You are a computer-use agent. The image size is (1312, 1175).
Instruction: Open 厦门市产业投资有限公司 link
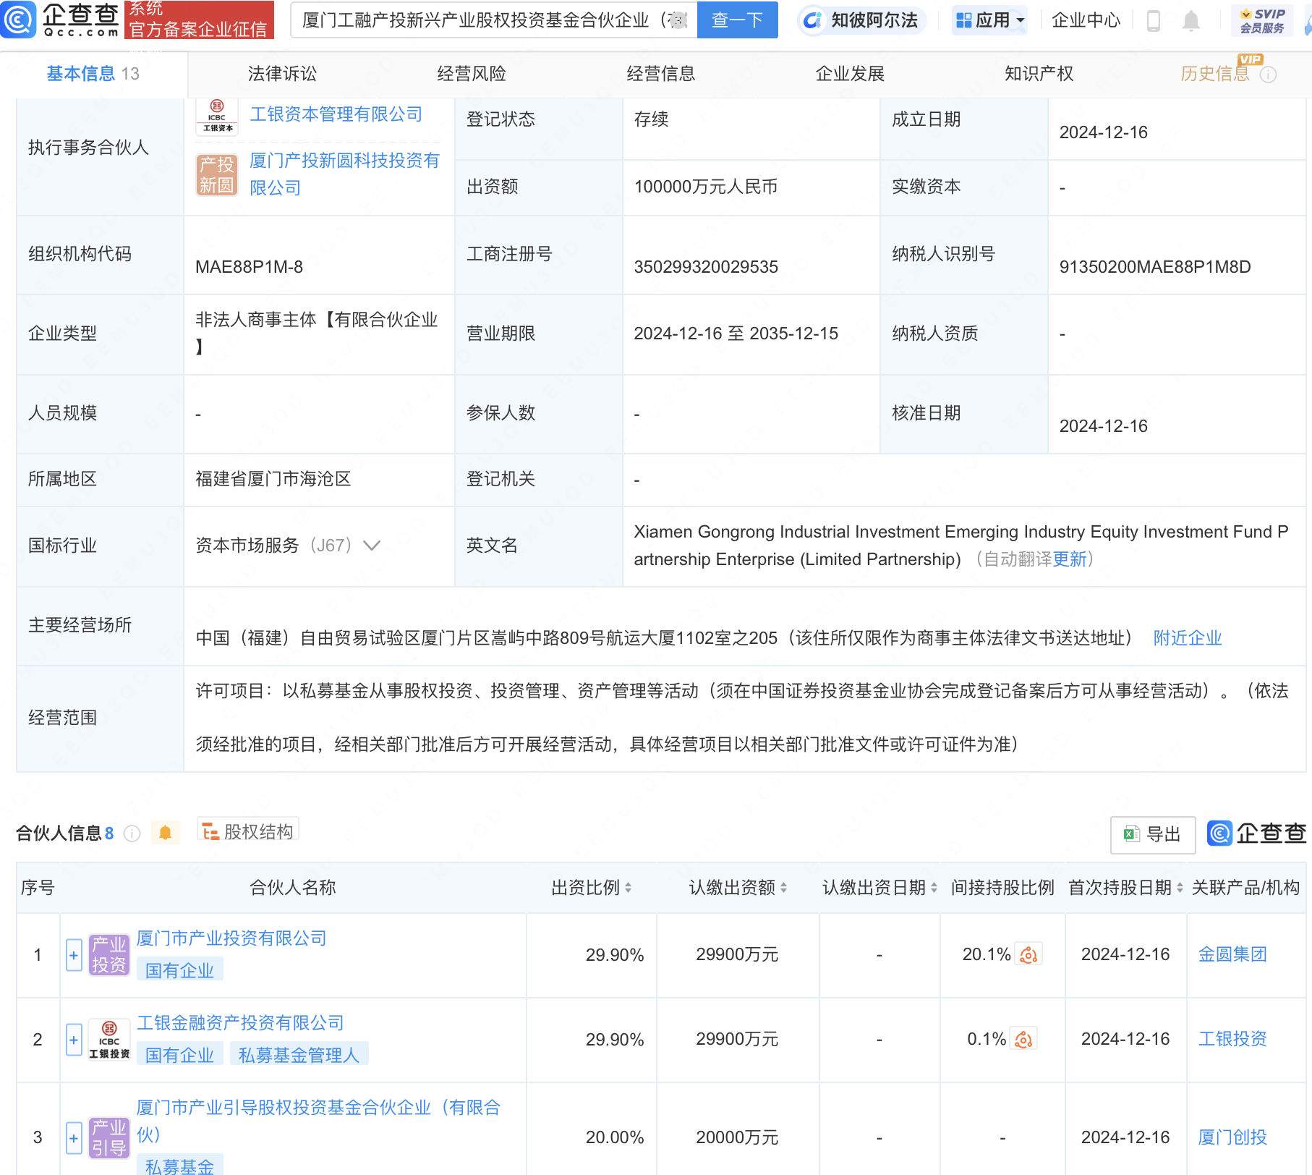[231, 938]
